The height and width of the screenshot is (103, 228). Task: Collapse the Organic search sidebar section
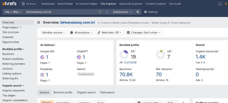(x=13, y=86)
